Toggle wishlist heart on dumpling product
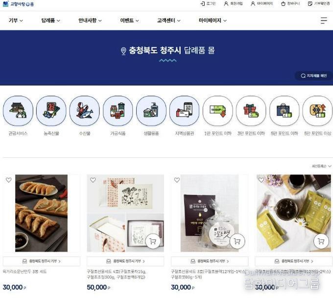The width and height of the screenshot is (333, 300). point(9,180)
